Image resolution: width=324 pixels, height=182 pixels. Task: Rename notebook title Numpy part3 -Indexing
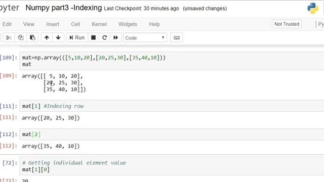tap(64, 8)
